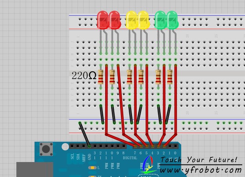Click the left green LED
The width and height of the screenshot is (245, 177).
click(x=160, y=20)
